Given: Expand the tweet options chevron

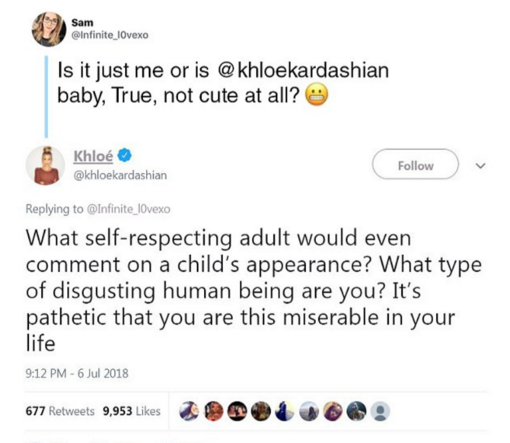Looking at the screenshot, I should pyautogui.click(x=477, y=165).
